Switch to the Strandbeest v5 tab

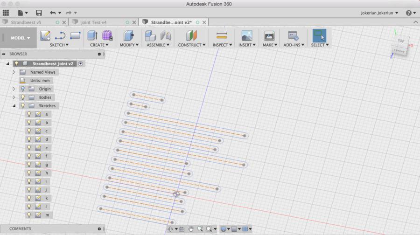tap(26, 22)
